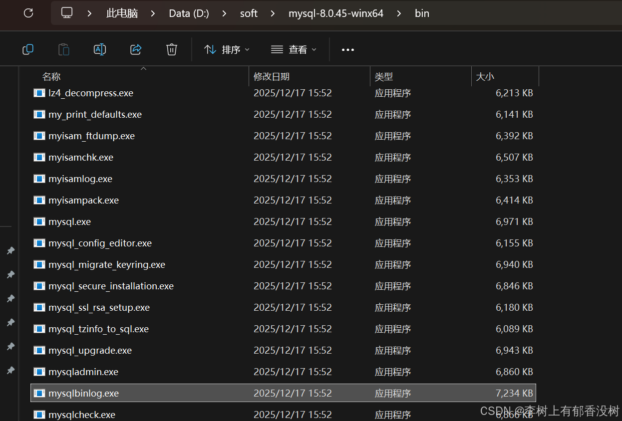622x421 pixels.
Task: Select myisampack.exe file icon
Action: coord(39,200)
